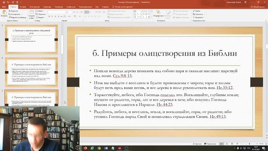The width and height of the screenshot is (268, 151).
Task: Switch to the Слайд-шоу tab
Action: (71, 7)
